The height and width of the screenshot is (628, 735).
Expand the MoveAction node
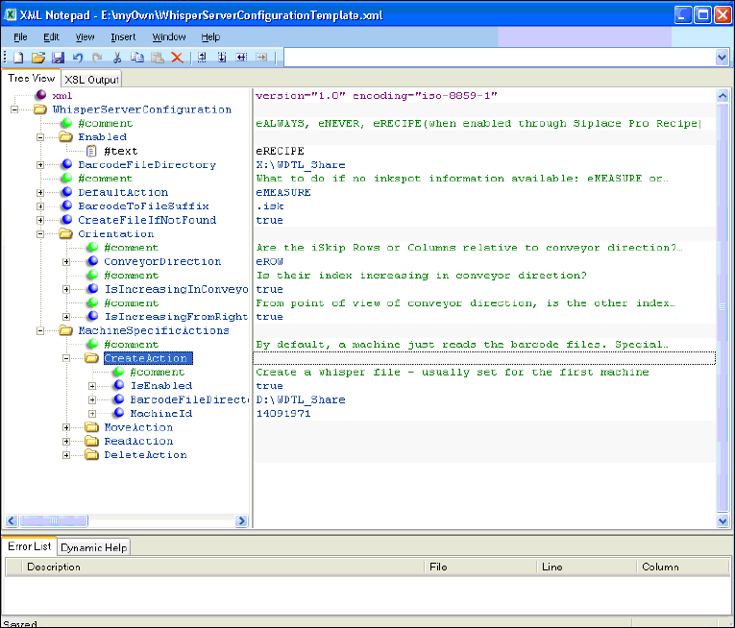67,427
